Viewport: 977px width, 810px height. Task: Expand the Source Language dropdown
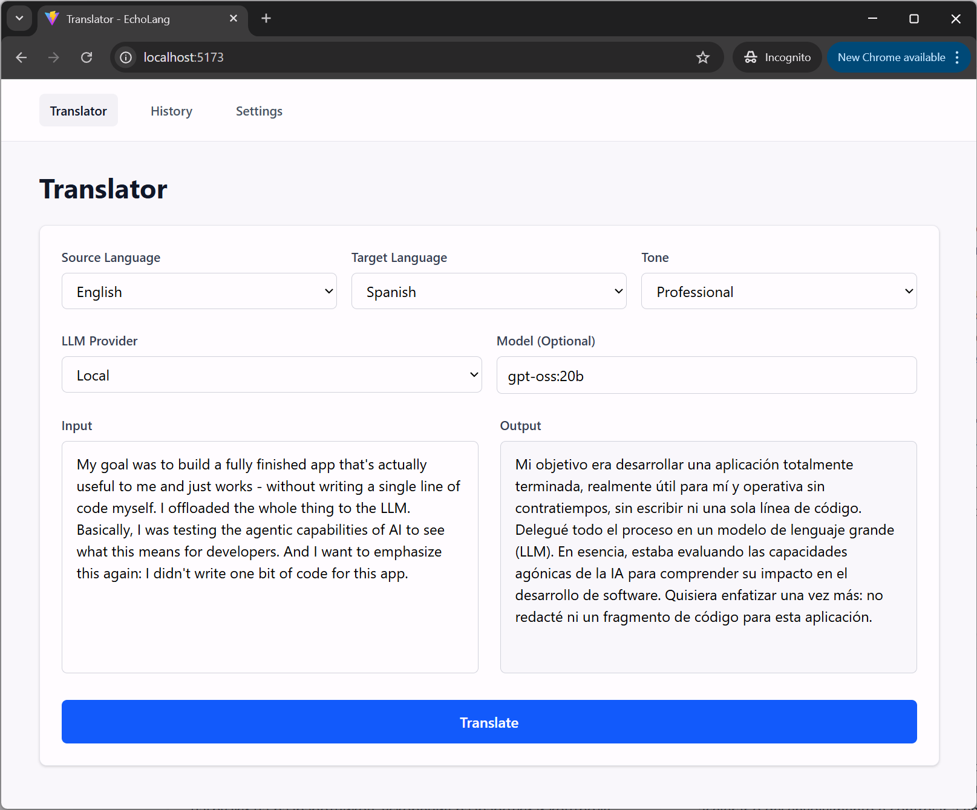(199, 292)
